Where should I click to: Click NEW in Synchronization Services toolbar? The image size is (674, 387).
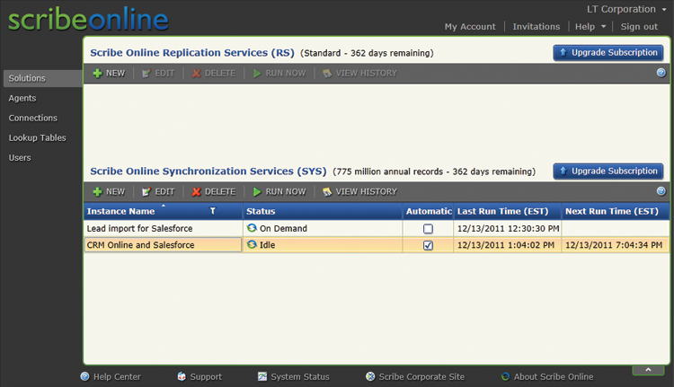pos(109,192)
